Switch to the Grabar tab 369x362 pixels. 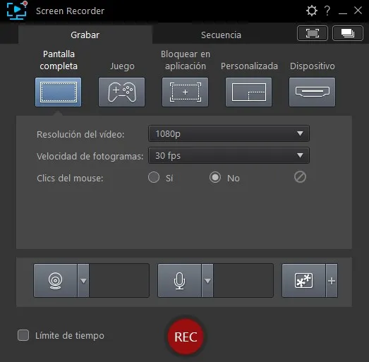[x=85, y=35]
